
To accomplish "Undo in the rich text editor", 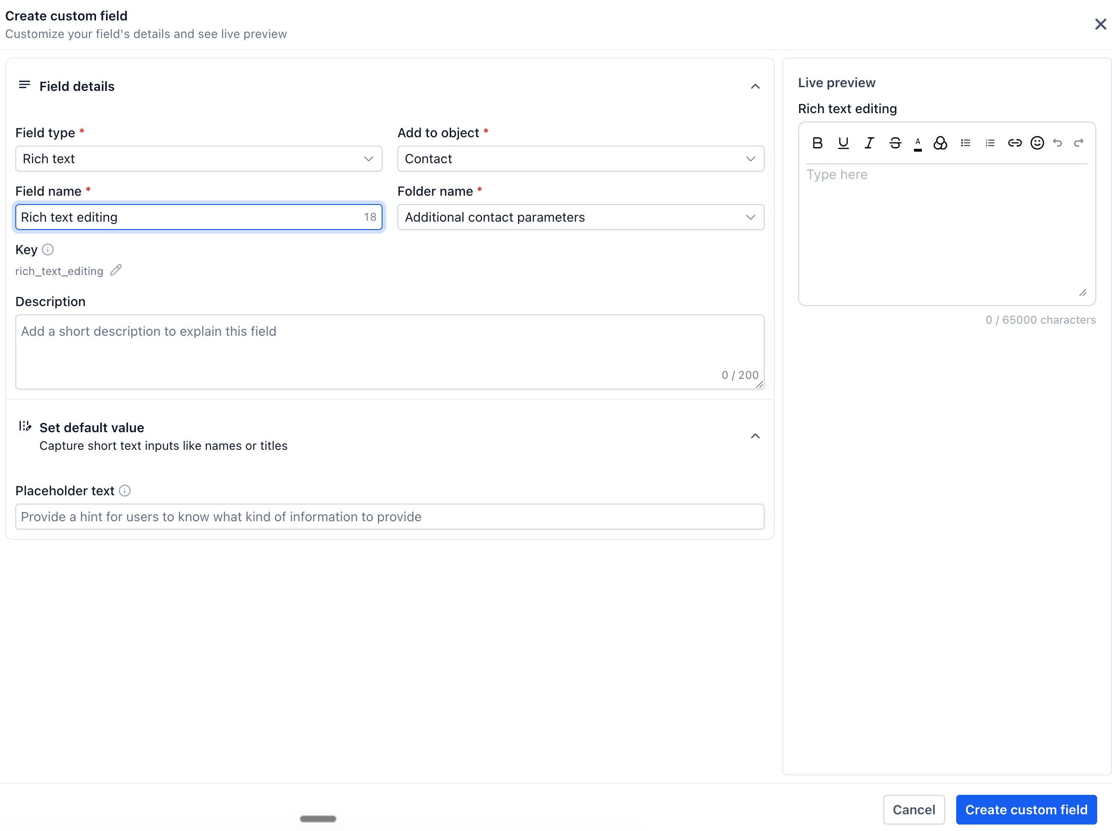I will point(1058,143).
